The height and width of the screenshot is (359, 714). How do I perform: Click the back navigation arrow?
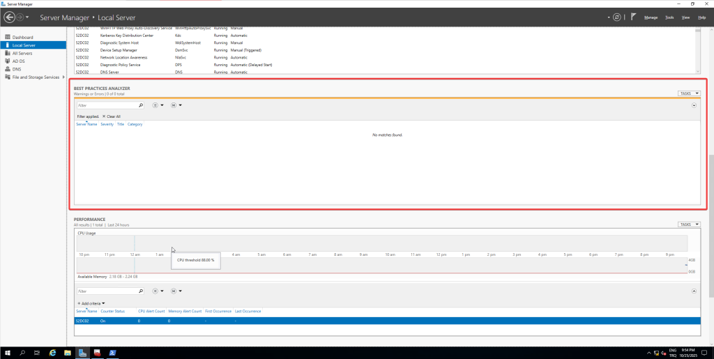10,17
